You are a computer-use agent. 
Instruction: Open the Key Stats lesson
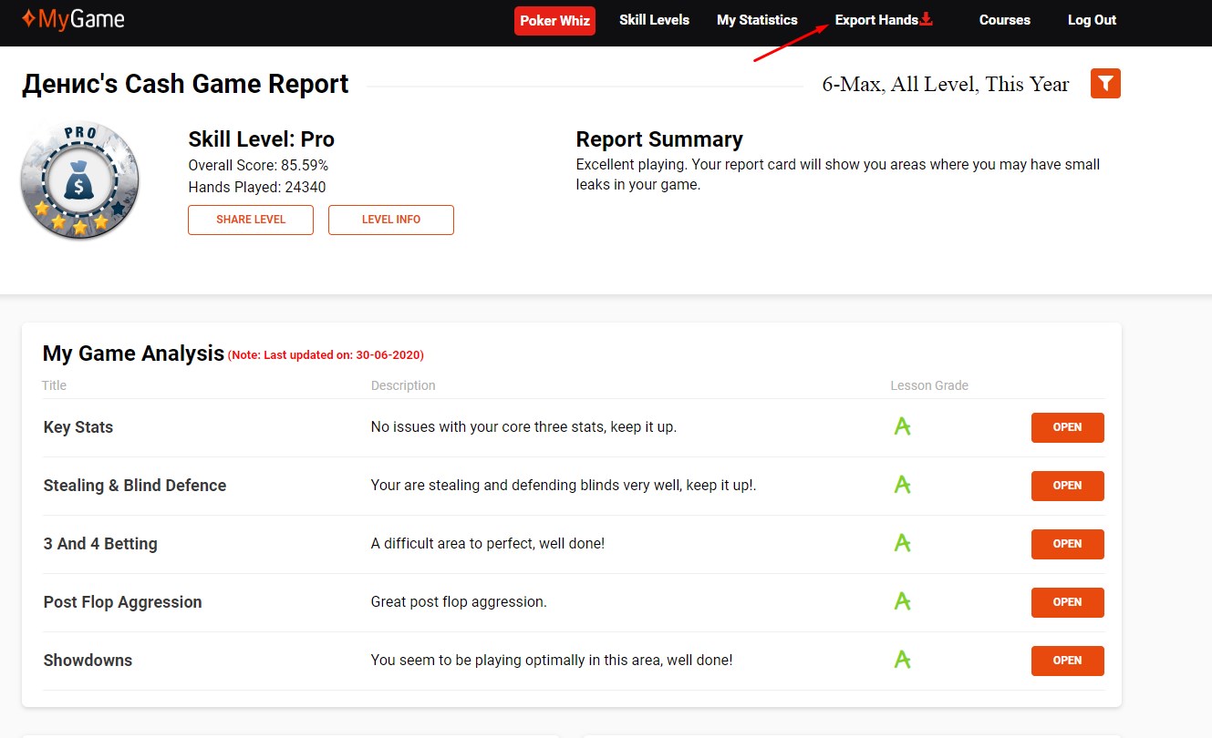[x=1067, y=427]
